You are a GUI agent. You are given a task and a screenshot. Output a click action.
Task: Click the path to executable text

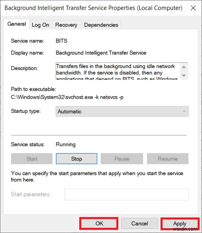67,97
